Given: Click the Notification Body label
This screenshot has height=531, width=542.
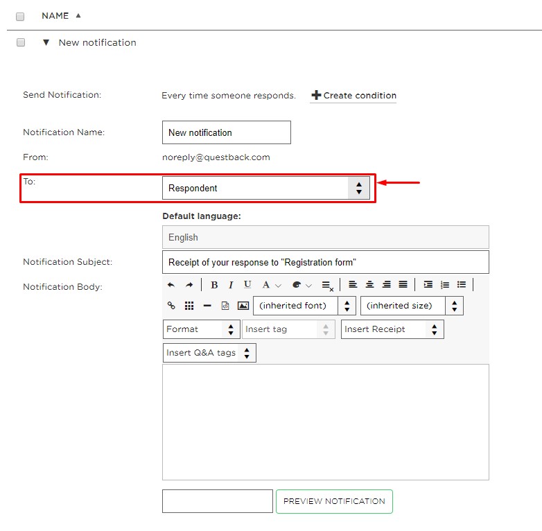Looking at the screenshot, I should (x=62, y=287).
